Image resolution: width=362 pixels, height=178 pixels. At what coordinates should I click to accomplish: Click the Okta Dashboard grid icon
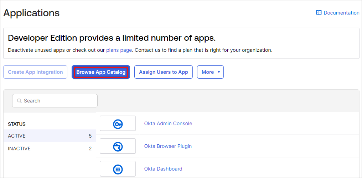coord(118,169)
